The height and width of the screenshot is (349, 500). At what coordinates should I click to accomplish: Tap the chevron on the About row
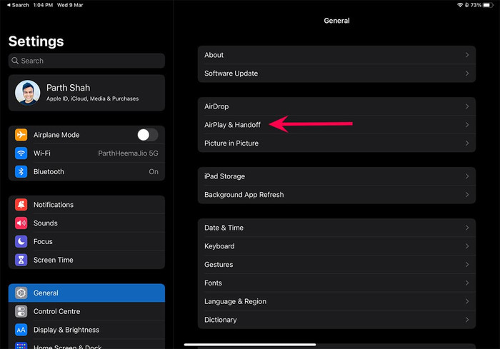pyautogui.click(x=467, y=55)
